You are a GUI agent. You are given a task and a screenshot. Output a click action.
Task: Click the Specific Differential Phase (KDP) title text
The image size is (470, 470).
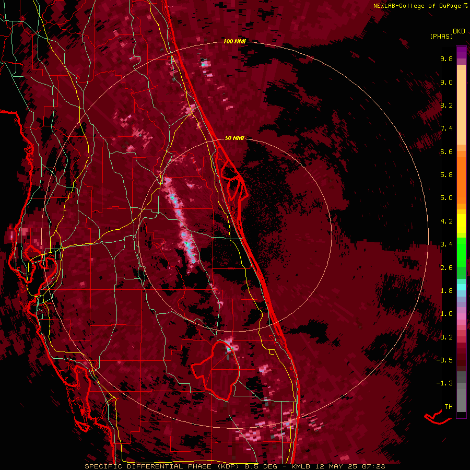coord(163,466)
